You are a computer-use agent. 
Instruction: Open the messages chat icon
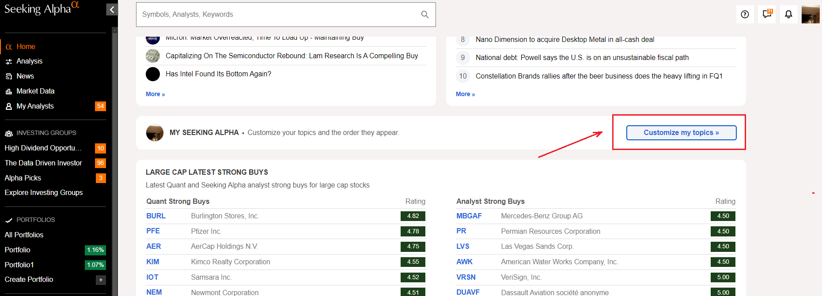[x=767, y=15]
